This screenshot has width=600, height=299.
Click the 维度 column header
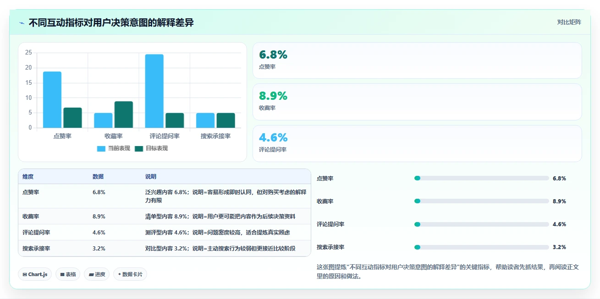pos(28,177)
